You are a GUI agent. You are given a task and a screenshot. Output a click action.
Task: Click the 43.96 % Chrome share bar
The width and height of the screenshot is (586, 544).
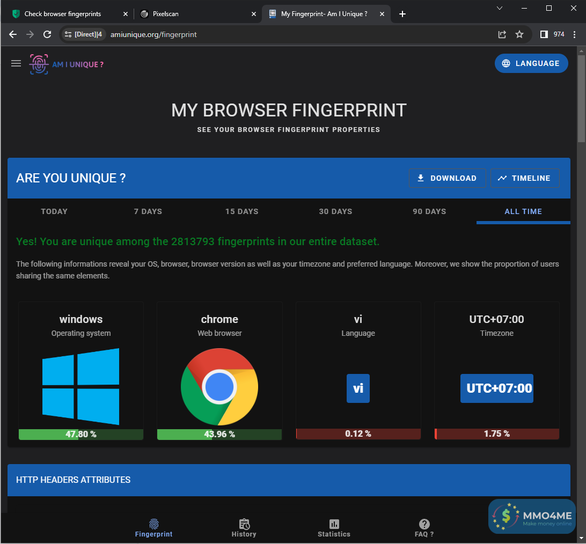coord(219,434)
